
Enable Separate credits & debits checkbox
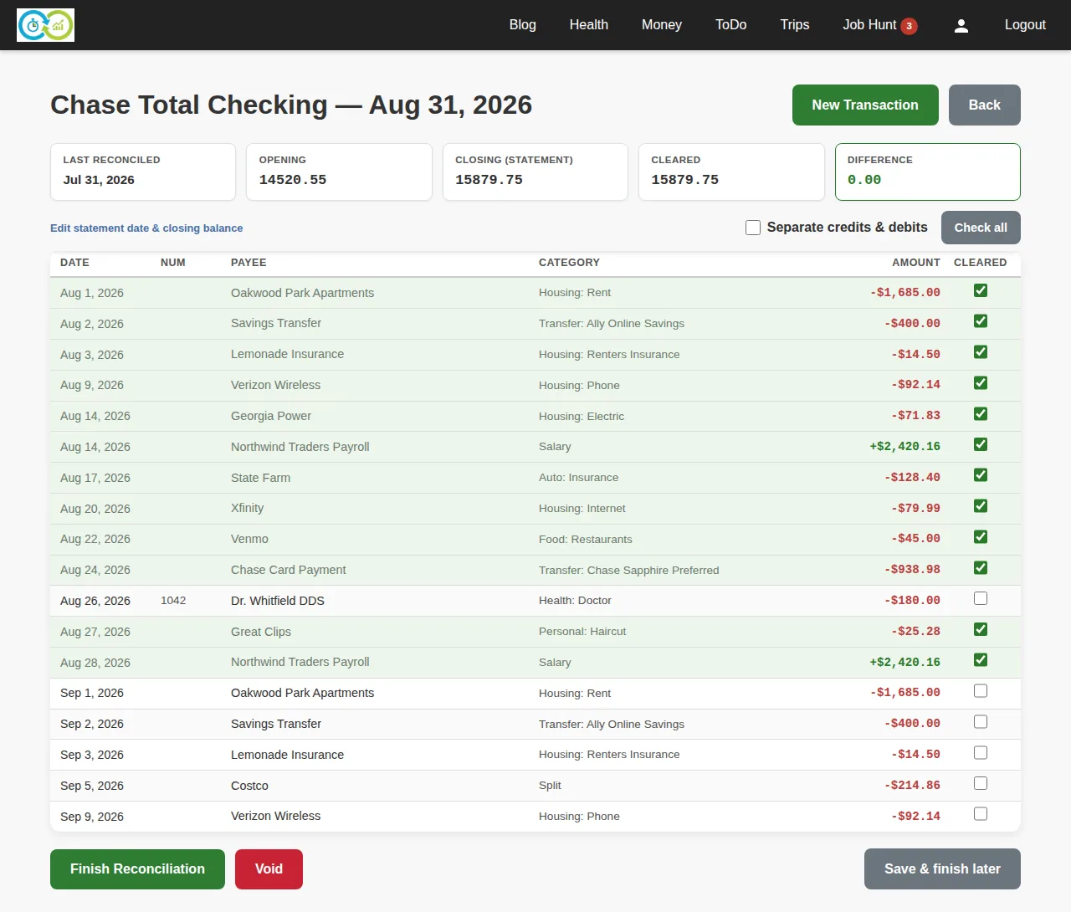click(x=753, y=228)
